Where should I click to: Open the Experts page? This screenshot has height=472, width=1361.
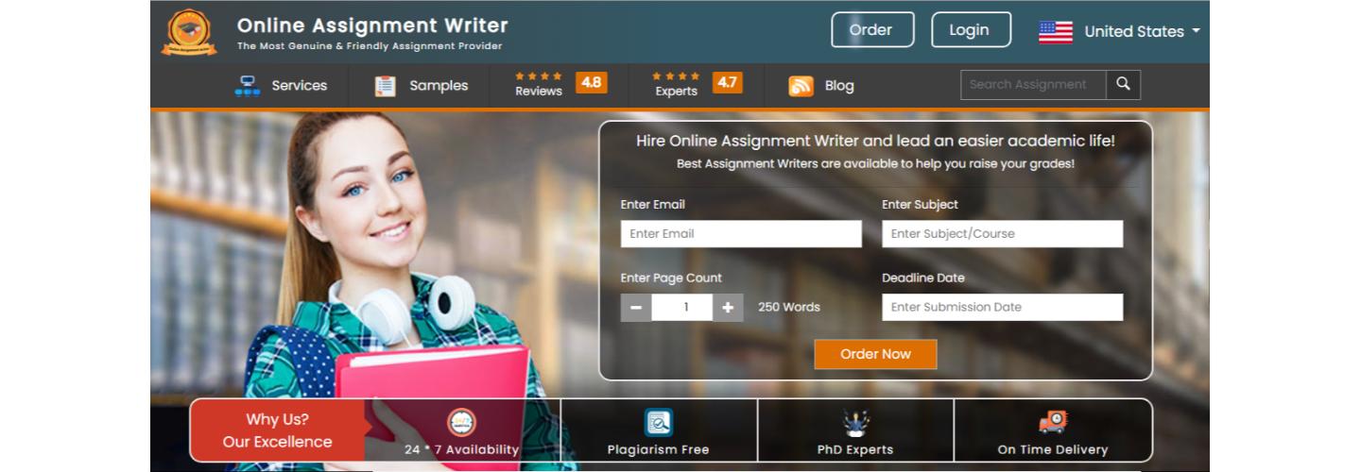(x=677, y=92)
